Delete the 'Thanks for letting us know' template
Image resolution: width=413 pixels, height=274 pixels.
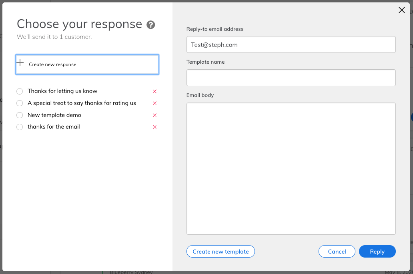pos(154,91)
